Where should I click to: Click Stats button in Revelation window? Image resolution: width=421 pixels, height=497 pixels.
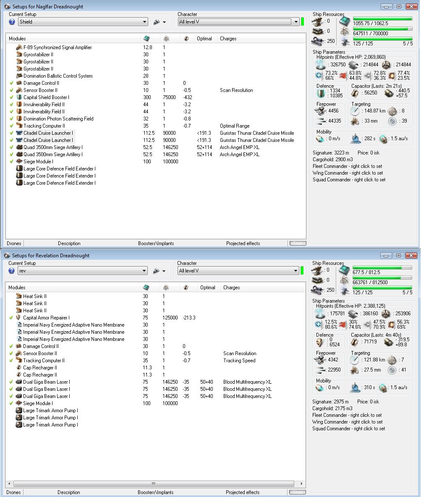[298, 492]
